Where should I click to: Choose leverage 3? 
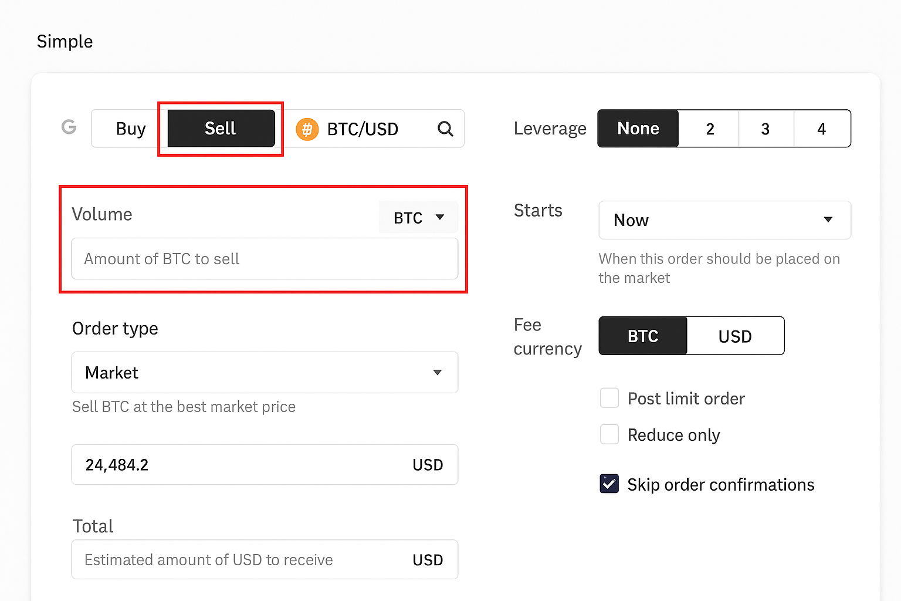(765, 129)
